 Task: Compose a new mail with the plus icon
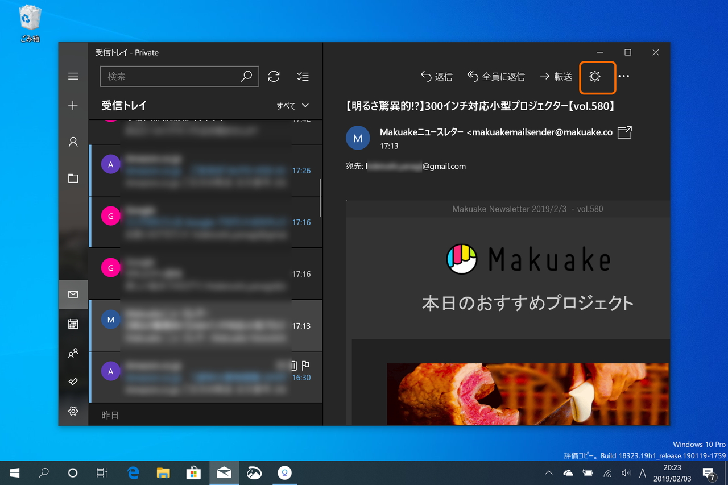point(73,106)
